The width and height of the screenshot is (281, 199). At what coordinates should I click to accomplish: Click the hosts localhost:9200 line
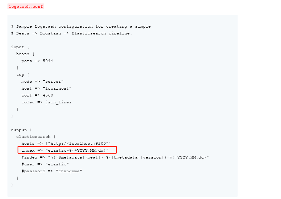(66, 144)
